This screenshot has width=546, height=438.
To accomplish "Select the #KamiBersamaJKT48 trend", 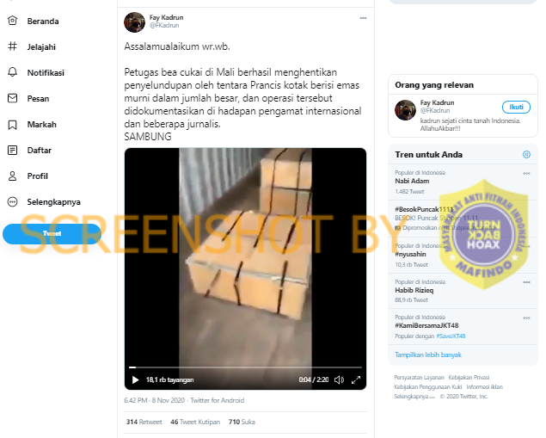I will 426,325.
